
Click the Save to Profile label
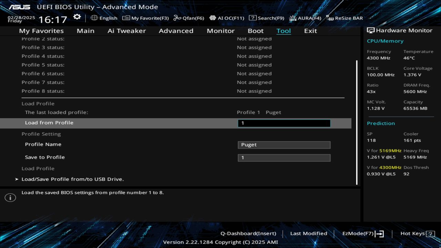point(45,157)
